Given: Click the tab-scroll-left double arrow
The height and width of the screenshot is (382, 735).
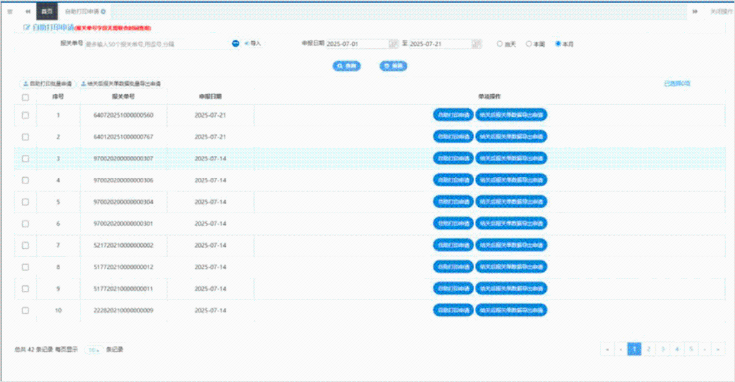Looking at the screenshot, I should tap(28, 11).
